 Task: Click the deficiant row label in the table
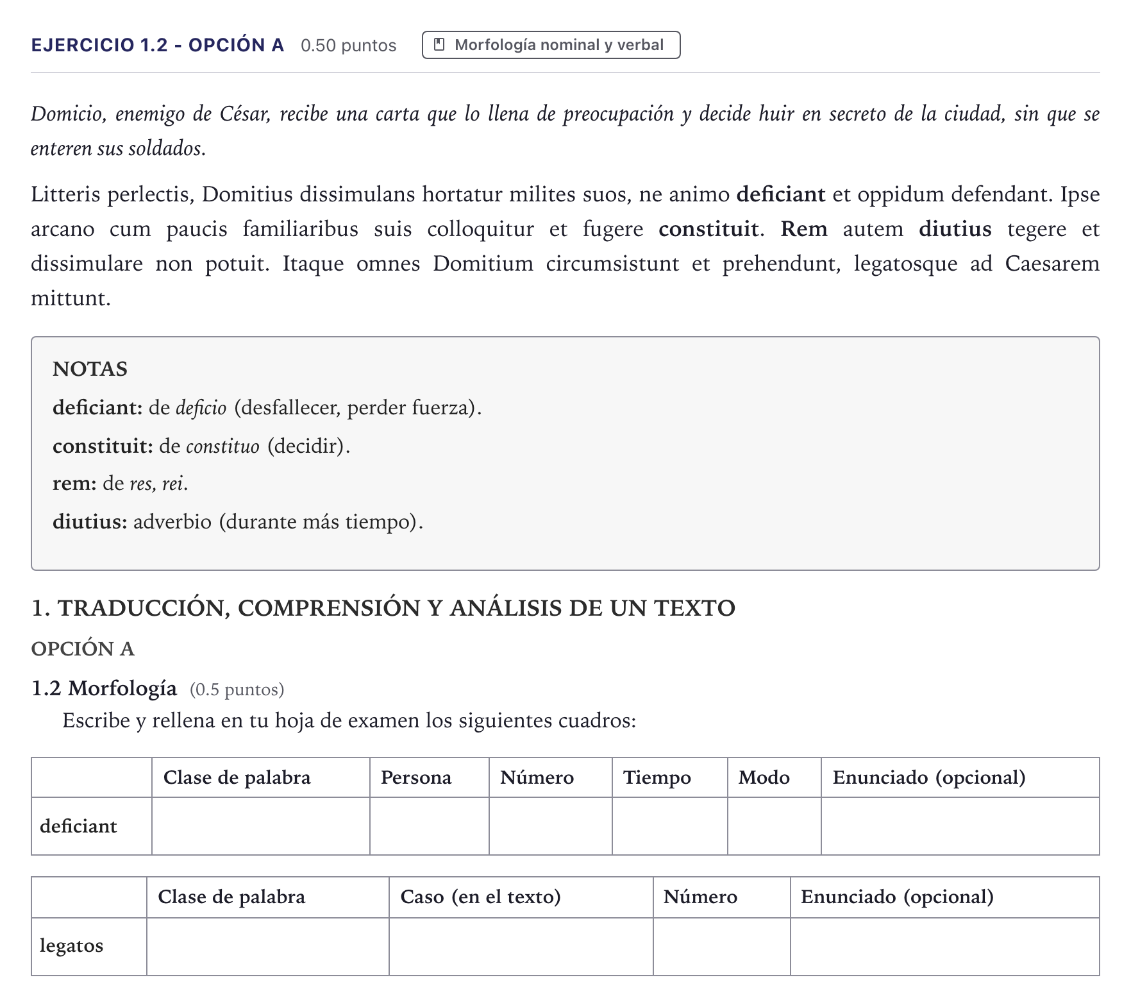point(78,826)
